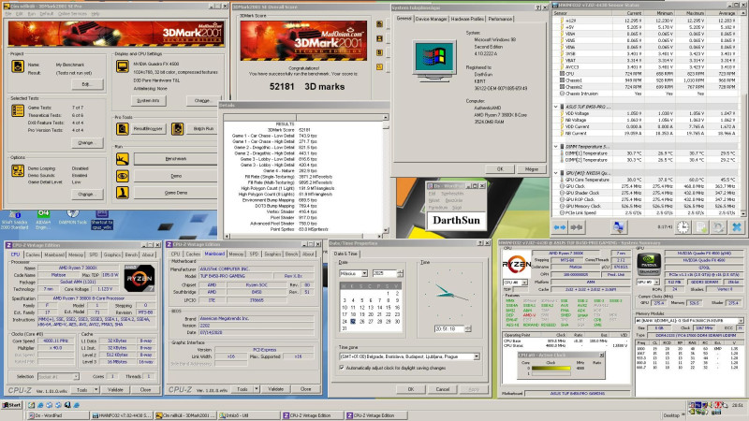Click the Start button on taskbar

[11, 405]
